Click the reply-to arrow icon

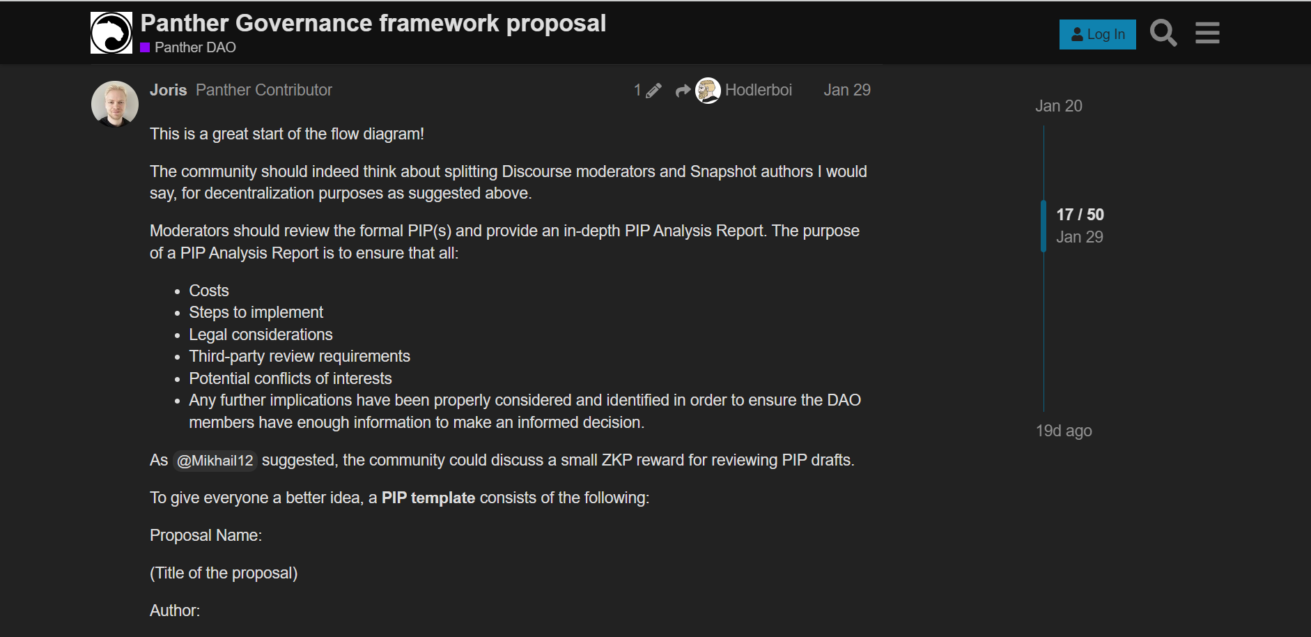point(683,91)
